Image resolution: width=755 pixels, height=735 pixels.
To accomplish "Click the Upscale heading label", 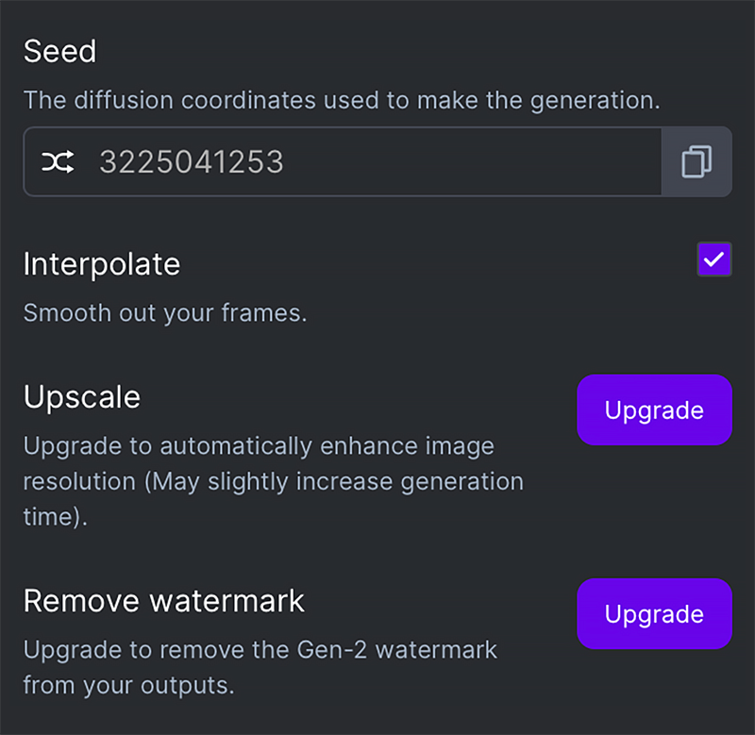I will click(82, 396).
